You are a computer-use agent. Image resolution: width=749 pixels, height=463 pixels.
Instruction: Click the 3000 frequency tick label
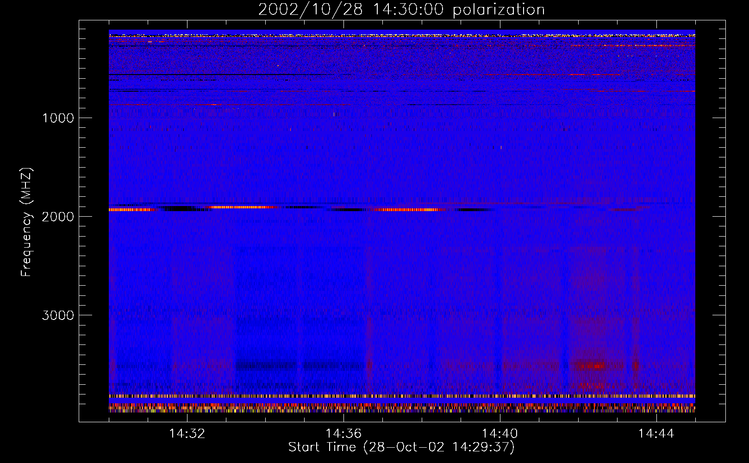click(x=58, y=315)
